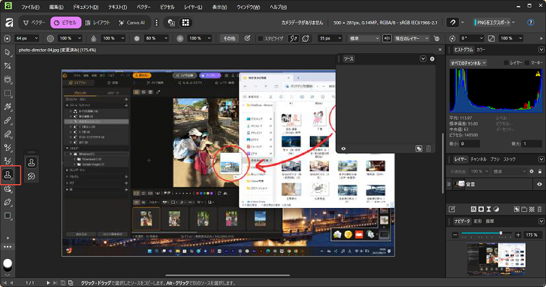Switch to the カラー panel tab
This screenshot has width=546, height=287.
(x=481, y=50)
